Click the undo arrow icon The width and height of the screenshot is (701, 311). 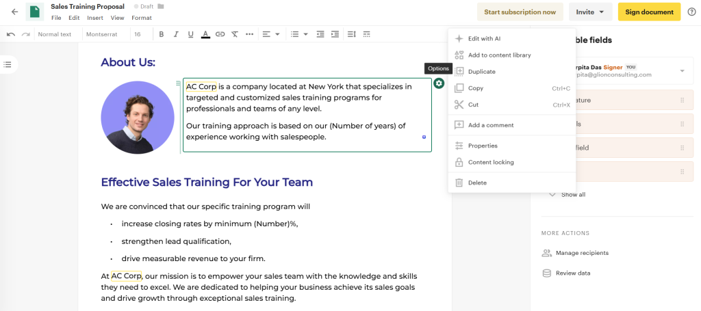(11, 34)
